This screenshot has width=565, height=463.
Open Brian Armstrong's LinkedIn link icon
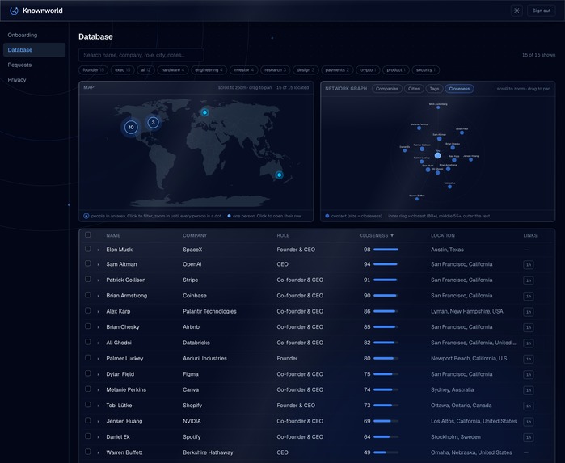click(529, 297)
